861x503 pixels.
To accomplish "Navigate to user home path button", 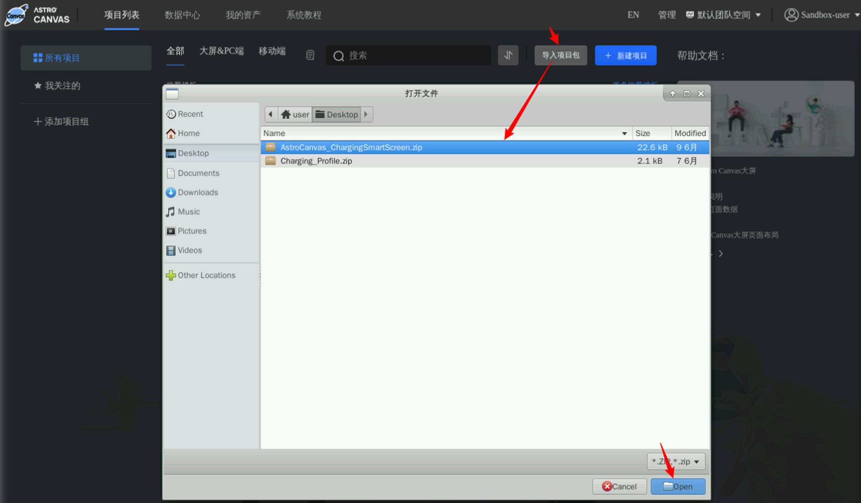I will click(x=295, y=114).
